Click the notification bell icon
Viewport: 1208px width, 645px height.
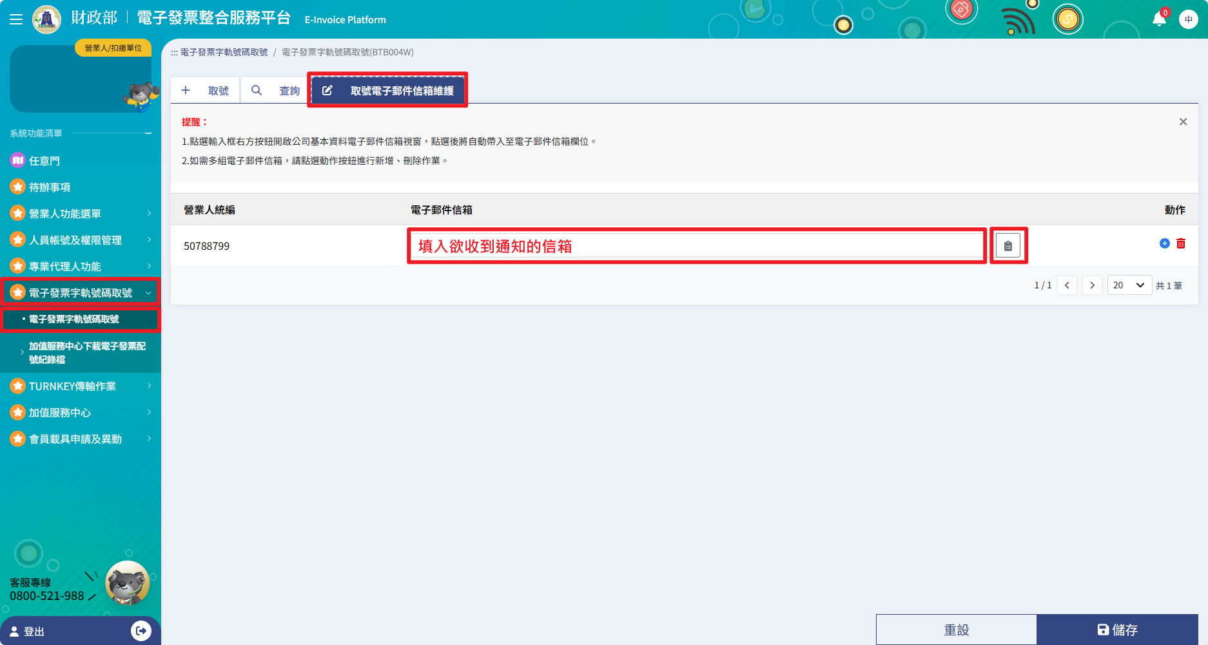pyautogui.click(x=1158, y=19)
